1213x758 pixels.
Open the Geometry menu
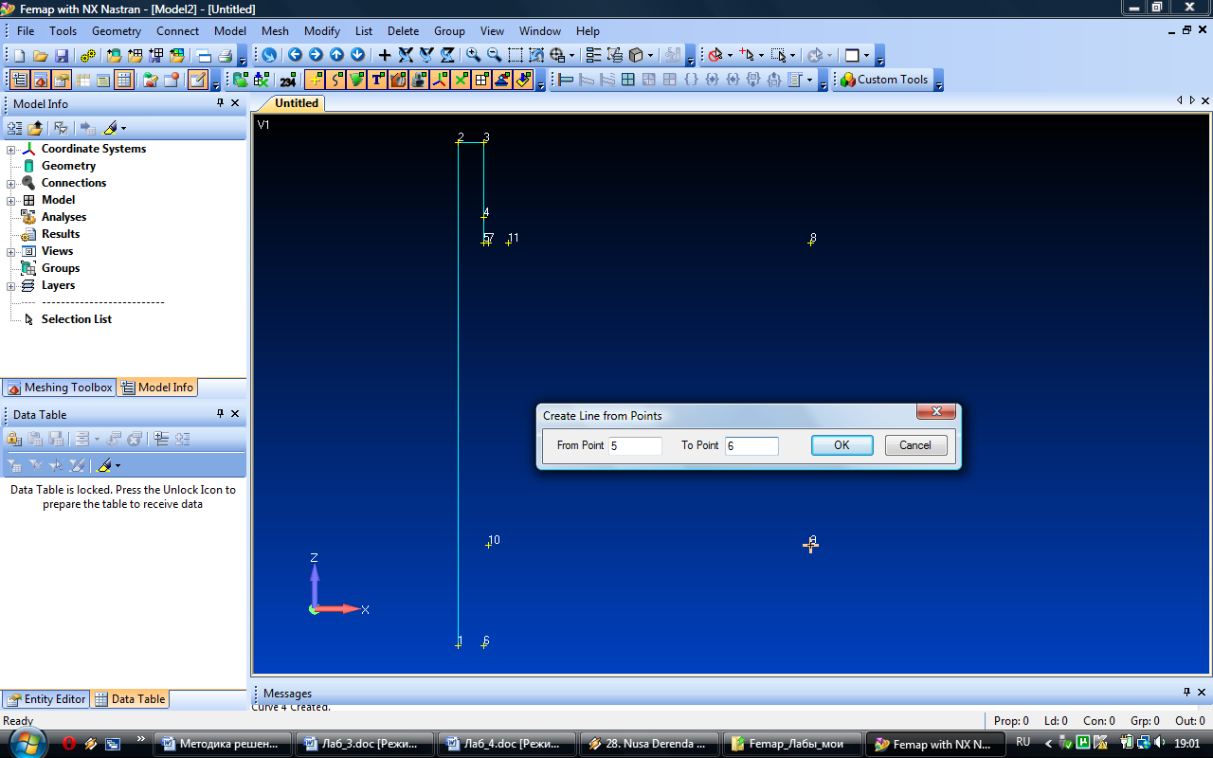[x=117, y=31]
